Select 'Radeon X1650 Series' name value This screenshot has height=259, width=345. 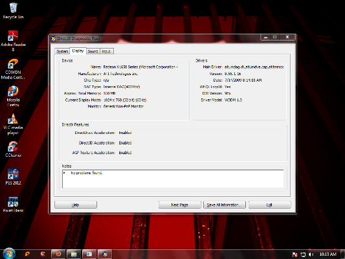coord(140,67)
